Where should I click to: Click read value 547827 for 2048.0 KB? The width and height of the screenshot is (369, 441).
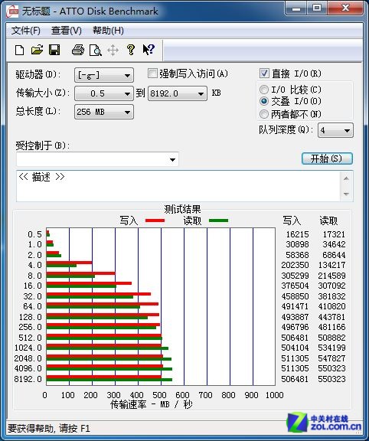[332, 358]
